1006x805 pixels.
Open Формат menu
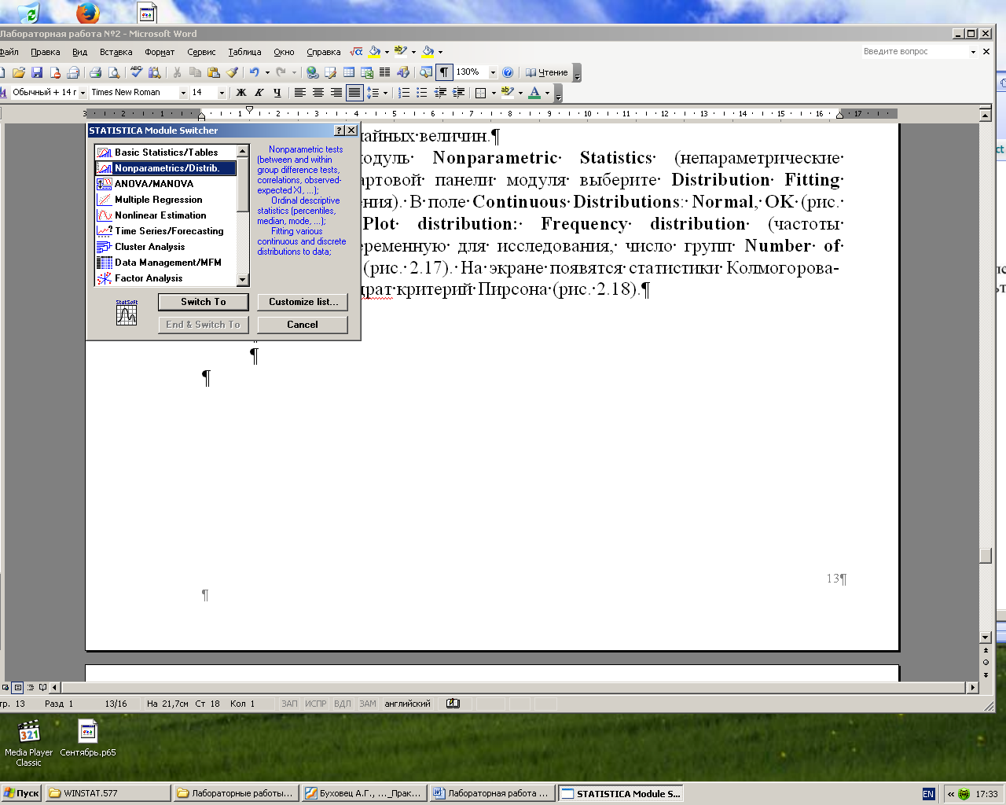click(x=160, y=52)
